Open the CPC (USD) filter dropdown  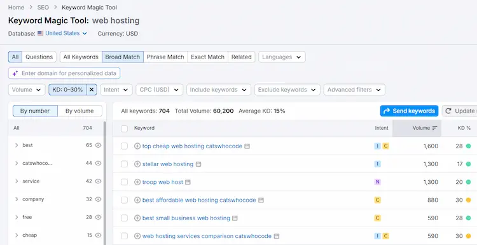click(x=160, y=90)
